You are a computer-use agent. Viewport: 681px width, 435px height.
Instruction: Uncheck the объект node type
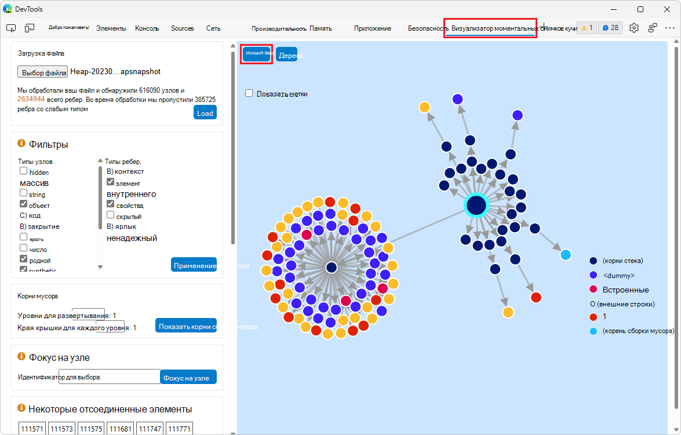(23, 204)
